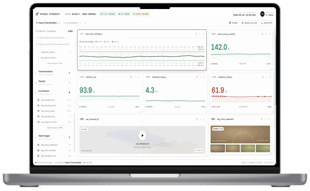310x191 pixels.
Task: Select third venus approach frame thumbnail
Action: (x=248, y=148)
